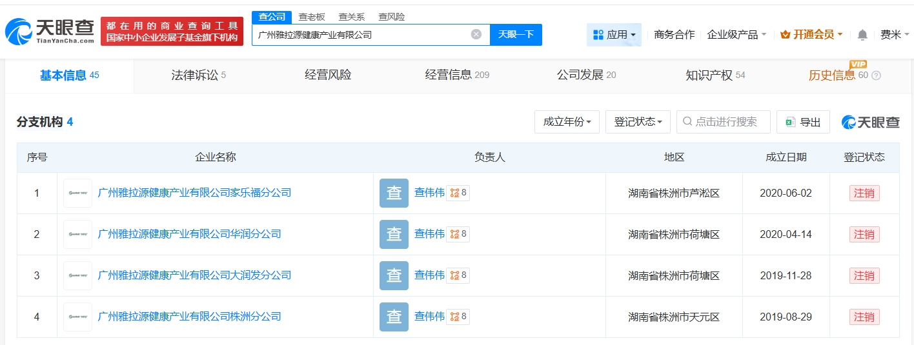Expand the 登记状态 filter dropdown
Viewport: 914px width, 345px height.
638,122
